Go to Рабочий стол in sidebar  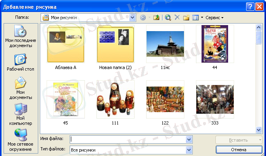(20, 62)
